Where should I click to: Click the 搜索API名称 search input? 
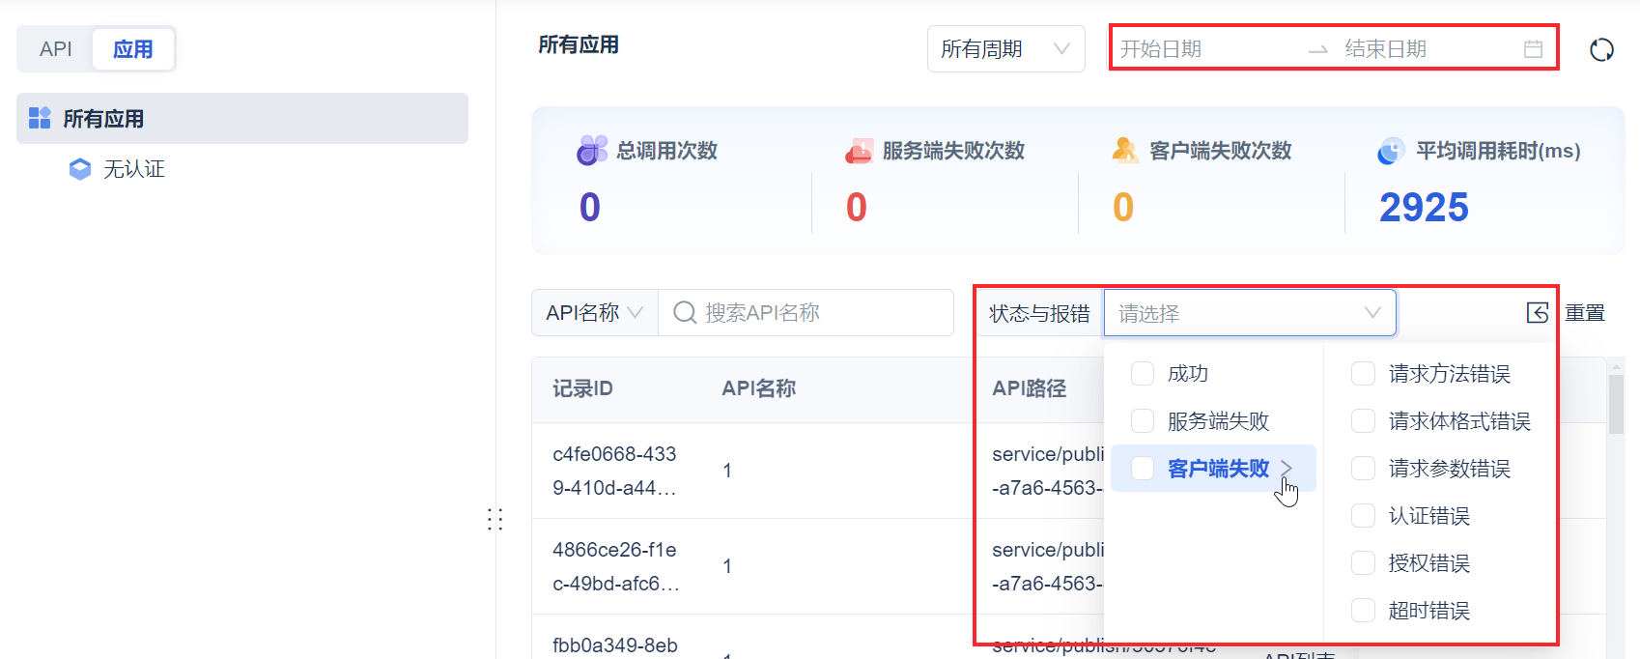click(x=806, y=312)
